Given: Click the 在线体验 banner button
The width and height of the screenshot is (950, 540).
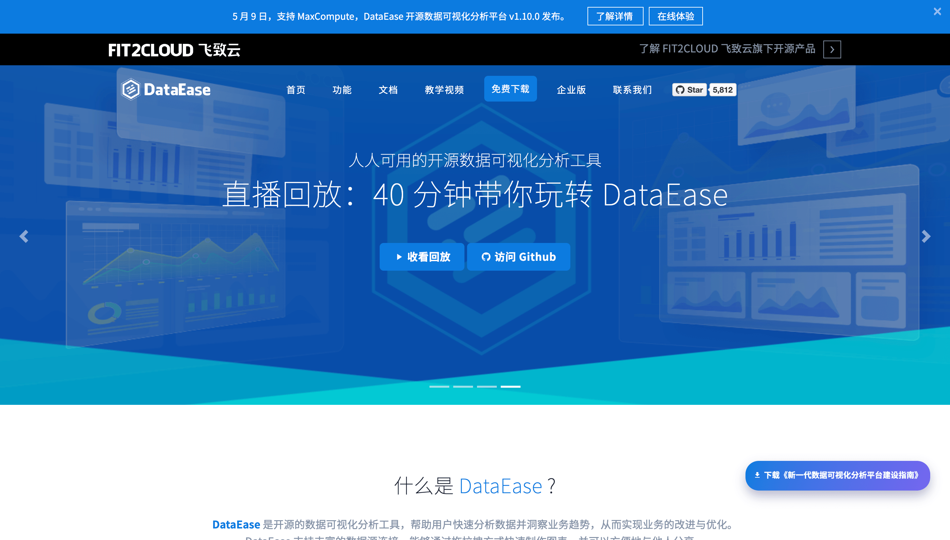Looking at the screenshot, I should point(676,16).
